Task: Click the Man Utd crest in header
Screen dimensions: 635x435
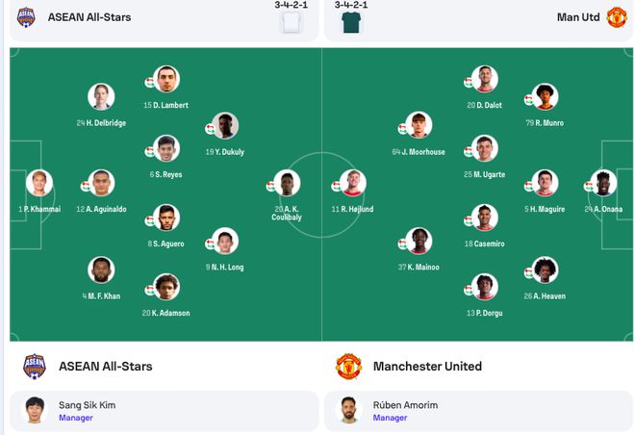Action: click(616, 16)
